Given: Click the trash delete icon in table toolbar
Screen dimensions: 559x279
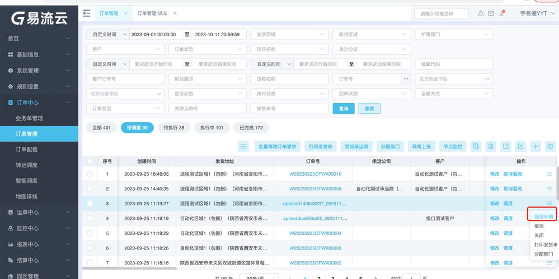Looking at the screenshot, I should (491, 146).
